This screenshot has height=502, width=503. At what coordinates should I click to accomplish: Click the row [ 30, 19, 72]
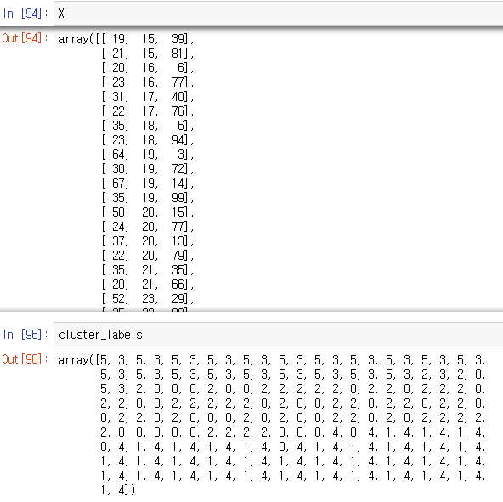pyautogui.click(x=148, y=169)
